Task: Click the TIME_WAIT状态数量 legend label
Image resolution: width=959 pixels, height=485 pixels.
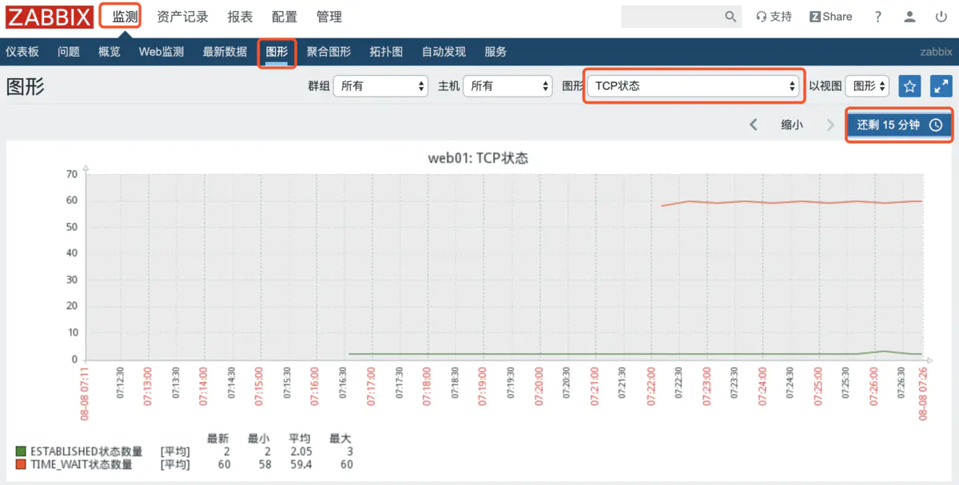Action: 81,464
